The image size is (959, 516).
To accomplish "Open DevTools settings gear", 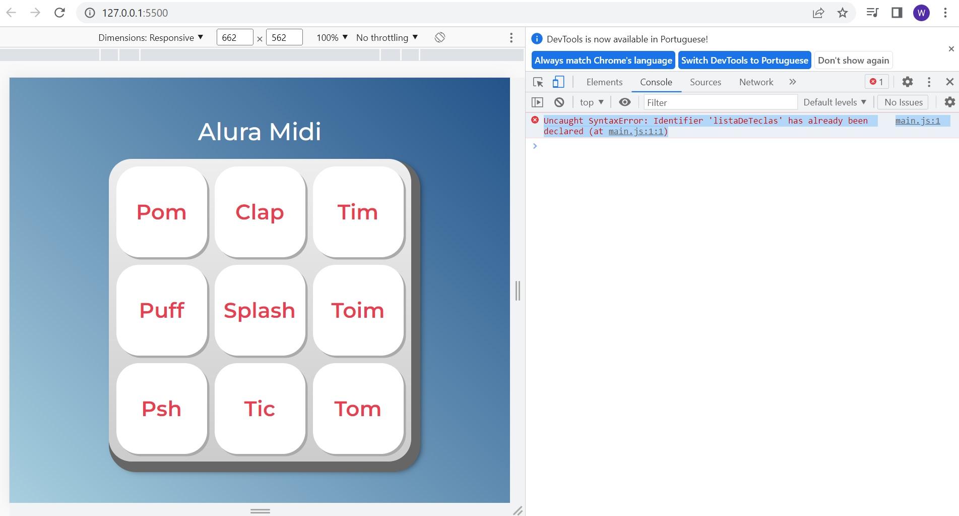I will [907, 82].
